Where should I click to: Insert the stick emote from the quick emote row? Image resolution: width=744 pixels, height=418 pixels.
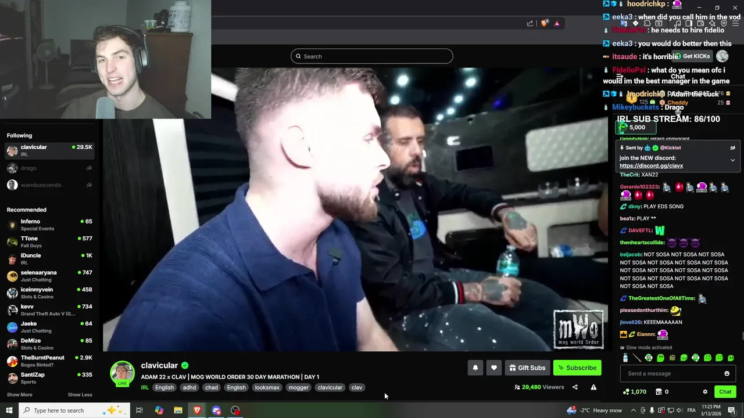[x=636, y=358]
